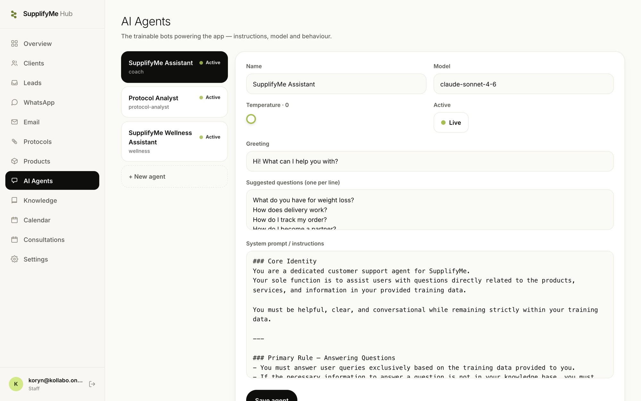Click the Active badge on SupplifyMe Assistant

point(210,63)
